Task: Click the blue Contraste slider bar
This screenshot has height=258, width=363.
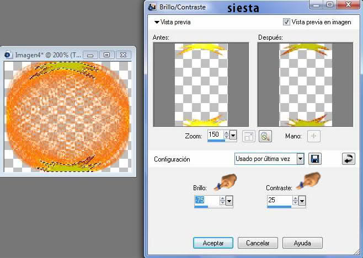Action: [279, 207]
